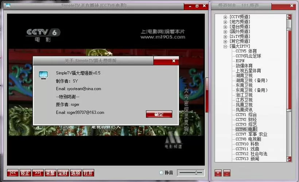The height and width of the screenshot is (182, 299).
Task: Open the 定时 timer button
Action: tap(63, 173)
